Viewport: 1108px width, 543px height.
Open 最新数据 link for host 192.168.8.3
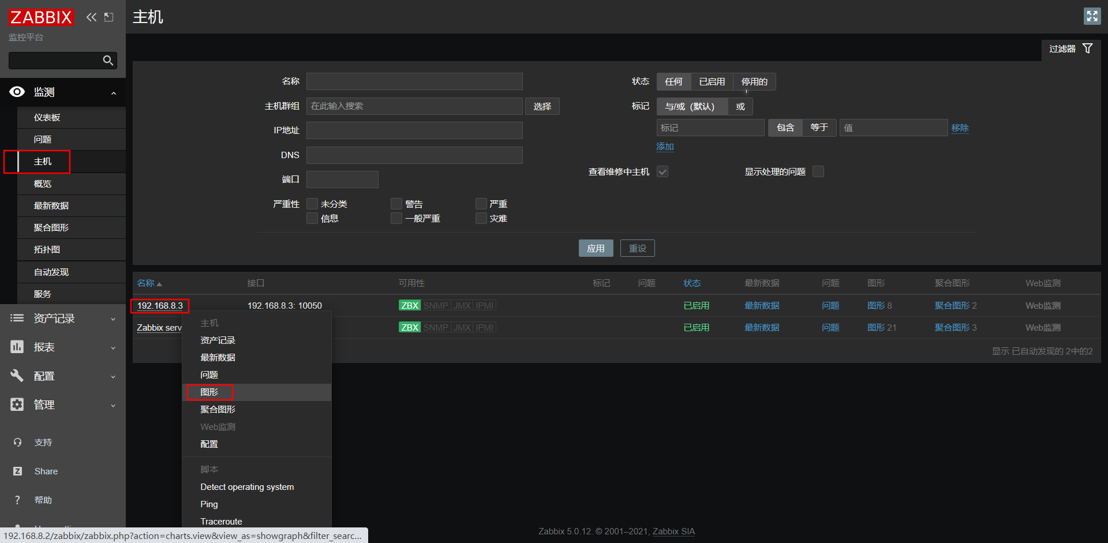coord(761,305)
